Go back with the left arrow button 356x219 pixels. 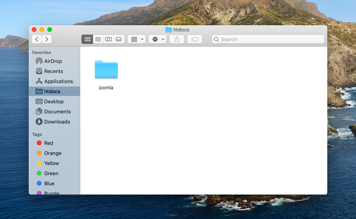click(36, 39)
